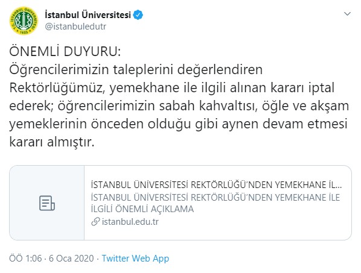Visit the @istanbuledutr handle
The height and width of the screenshot is (273, 361).
click(75, 27)
